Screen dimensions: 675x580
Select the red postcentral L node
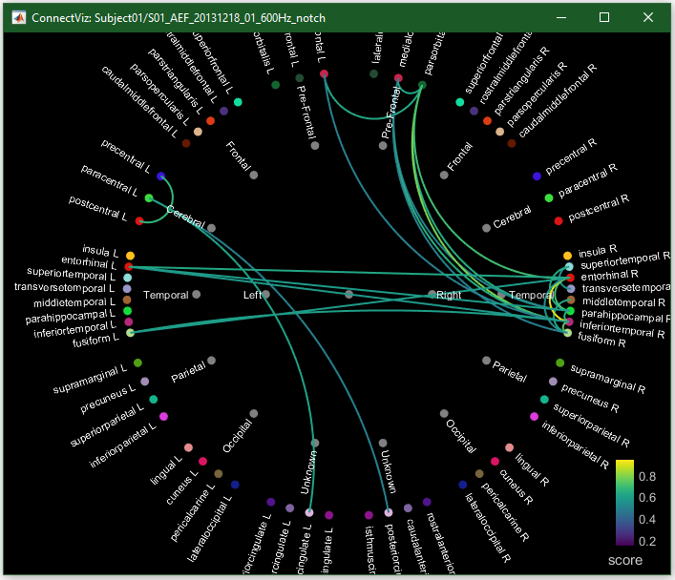pyautogui.click(x=139, y=221)
